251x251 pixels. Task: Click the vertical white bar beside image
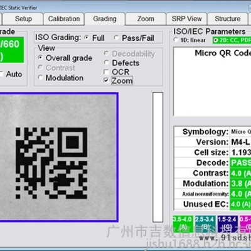158,157
